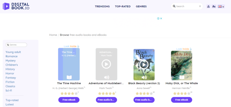Click Look inside above The Time Machine
The image size is (231, 107).
(72, 46)
